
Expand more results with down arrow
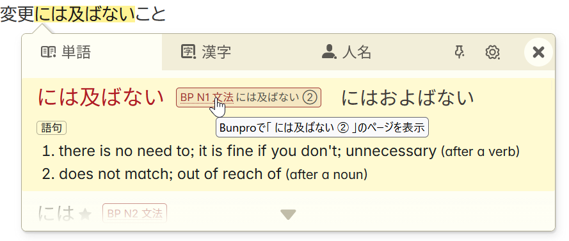(289, 215)
